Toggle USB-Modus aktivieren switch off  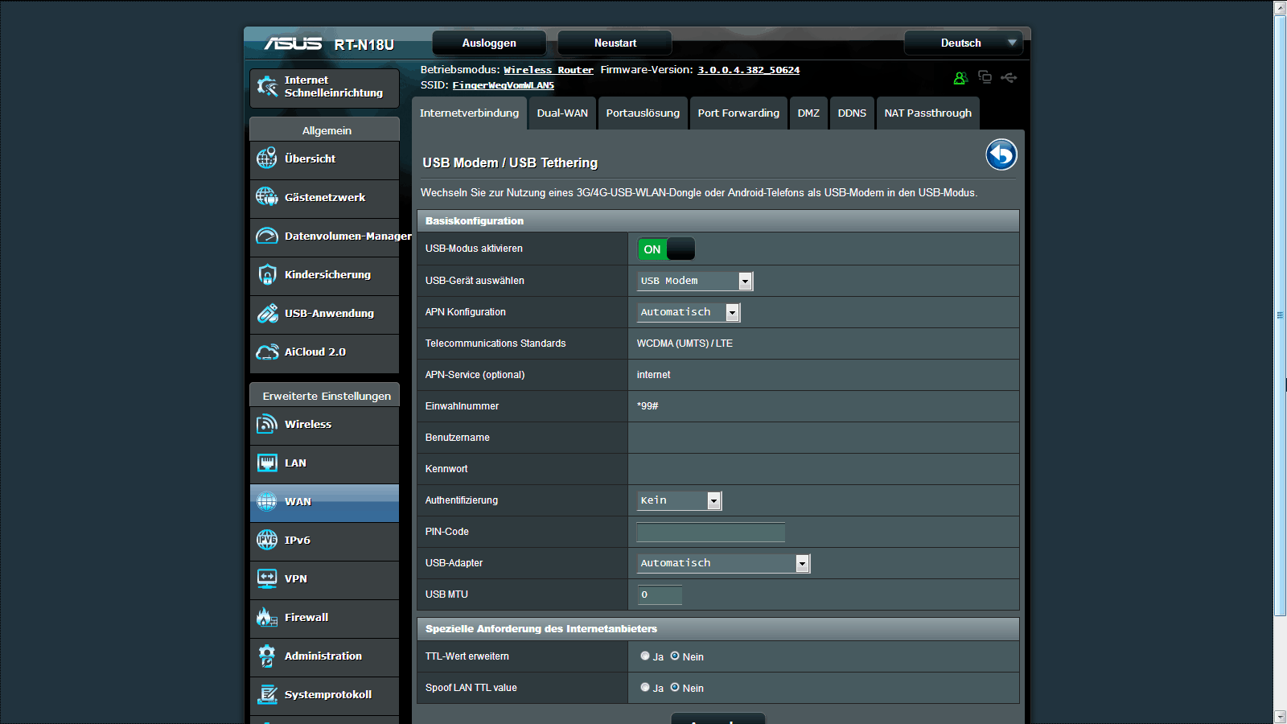[x=666, y=249]
